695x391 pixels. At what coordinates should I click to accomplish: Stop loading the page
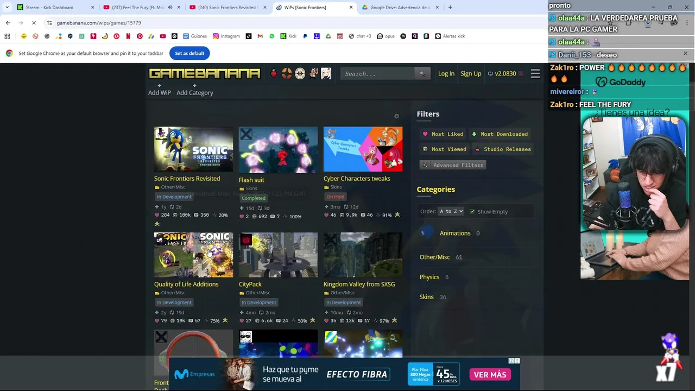(33, 23)
